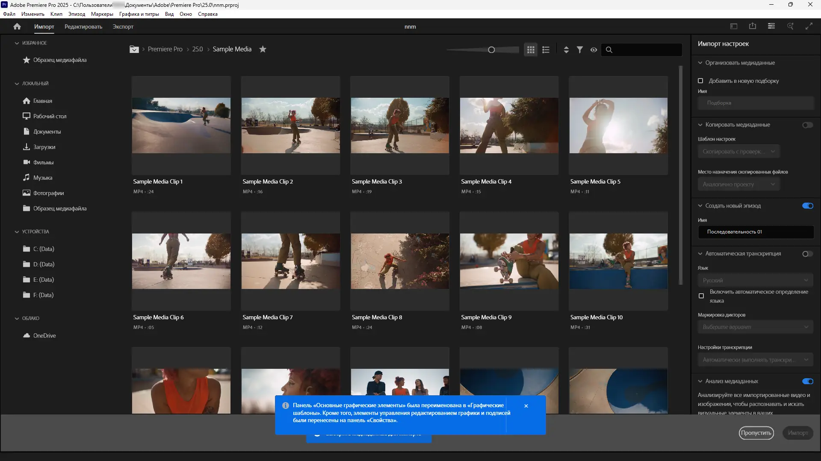The height and width of the screenshot is (461, 821).
Task: Click the Home icon in header
Action: coord(17,26)
